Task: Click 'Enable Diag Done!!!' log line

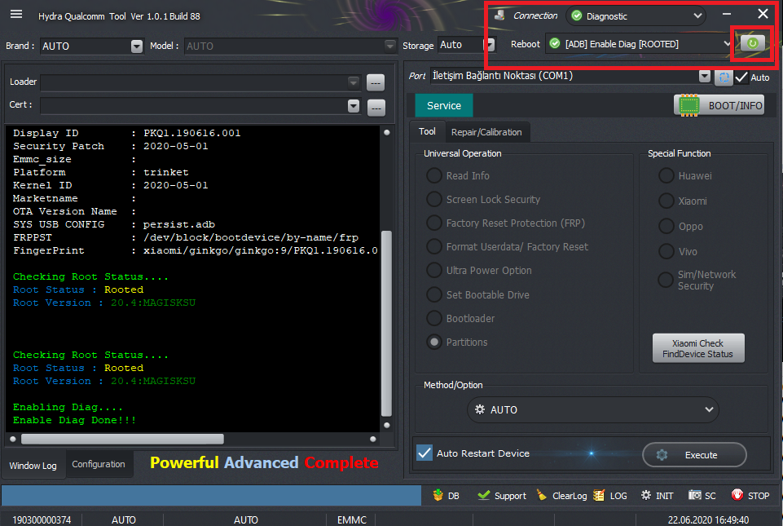Action: tap(74, 420)
